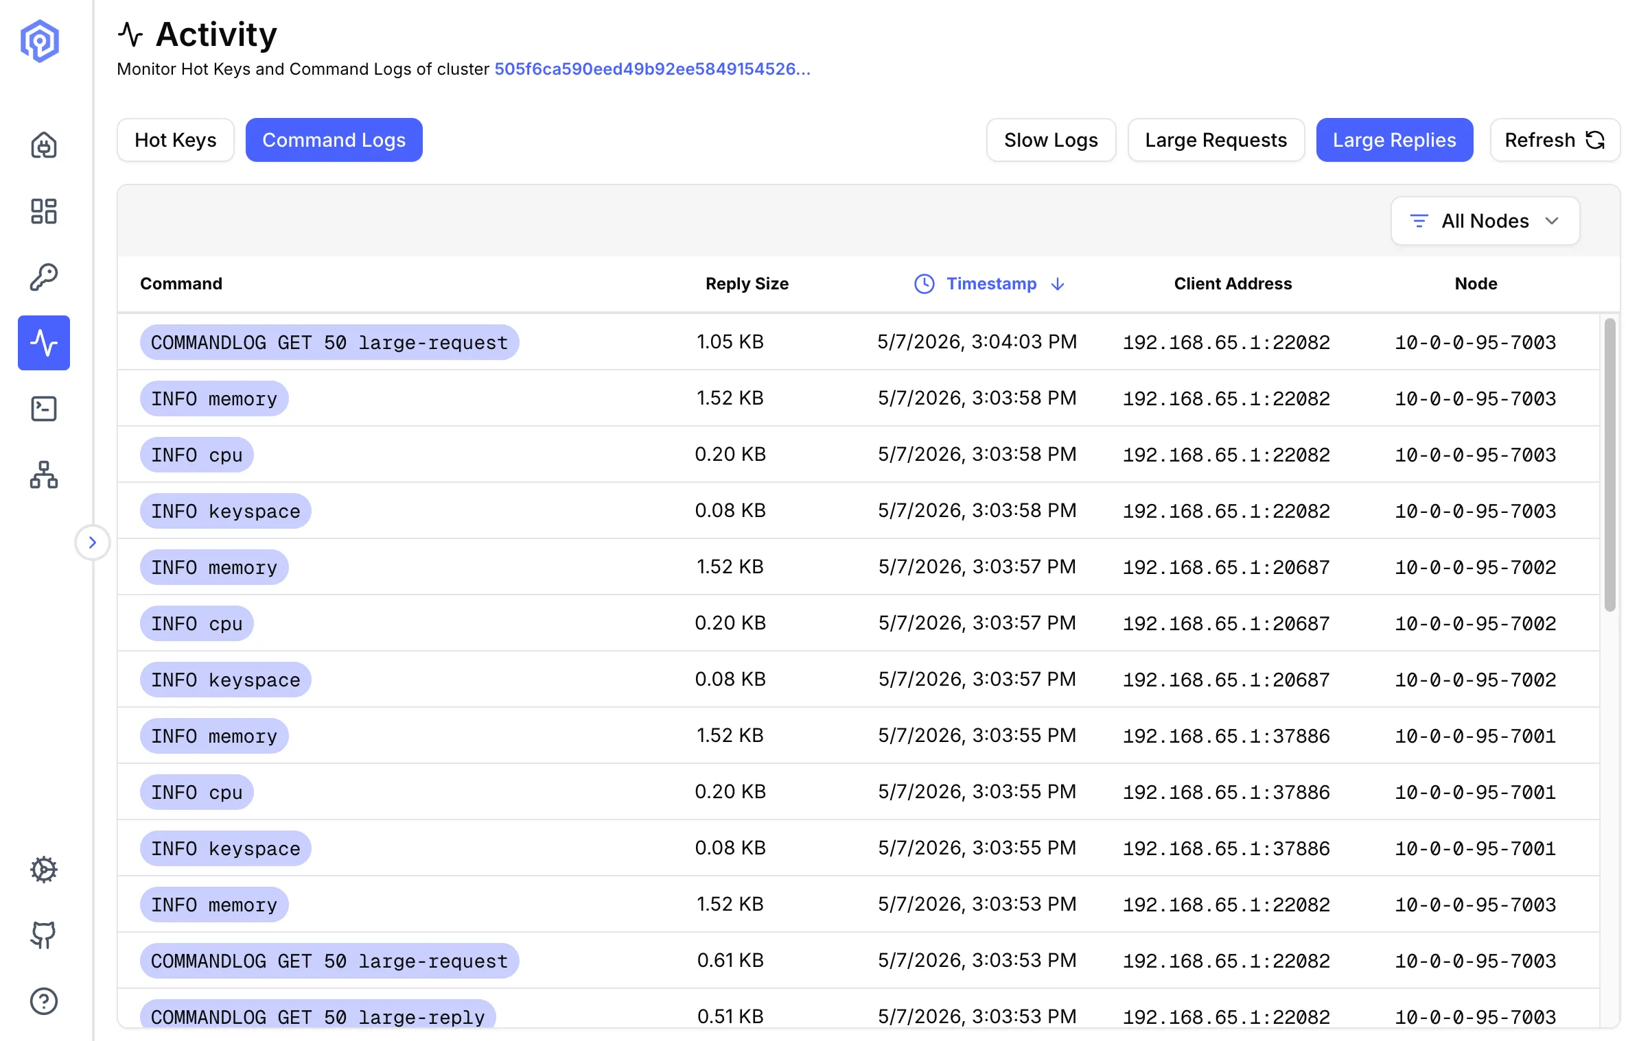The image size is (1639, 1041).
Task: Click the app logo in the sidebar
Action: 40,41
